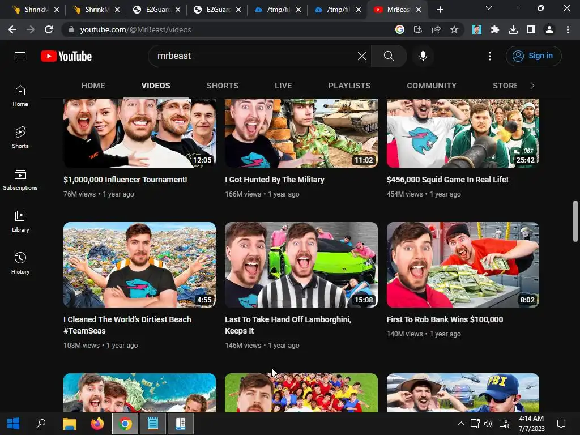Image resolution: width=580 pixels, height=435 pixels.
Task: Open bank robbery video thumbnail
Action: (x=463, y=265)
